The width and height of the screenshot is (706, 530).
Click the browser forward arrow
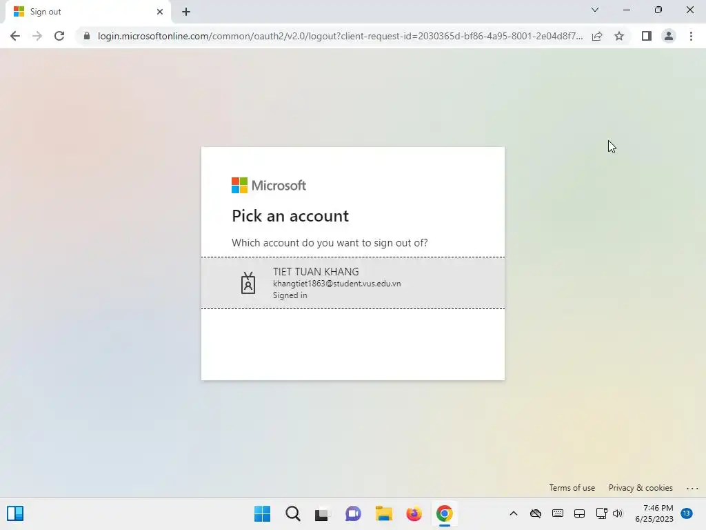pyautogui.click(x=37, y=36)
